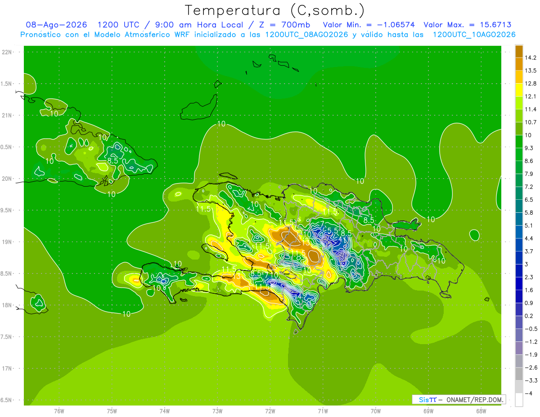This screenshot has width=540, height=417.
Task: Select the legend color between -1.2 and -0.5
Action: (x=519, y=335)
